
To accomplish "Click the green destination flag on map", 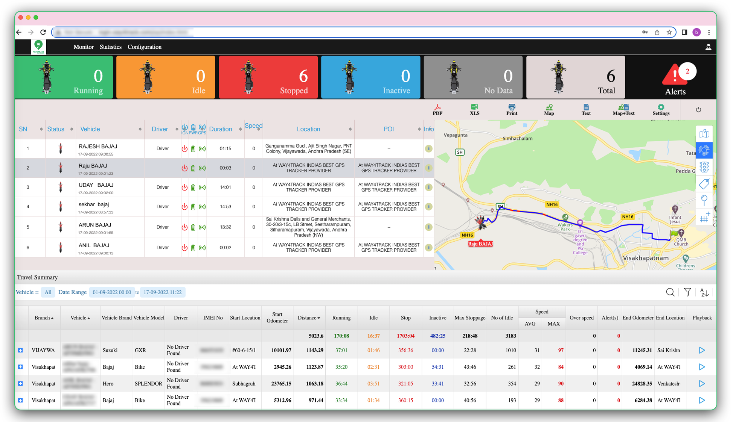I will point(674,234).
